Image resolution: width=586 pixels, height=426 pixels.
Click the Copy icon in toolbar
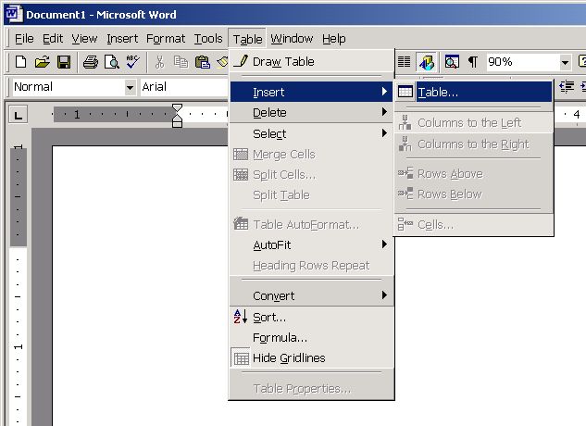181,62
